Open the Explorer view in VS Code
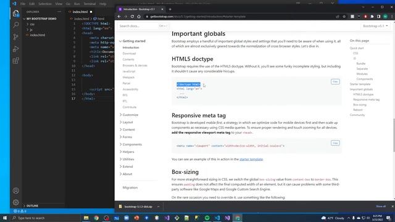This screenshot has height=222, width=395. (15, 13)
